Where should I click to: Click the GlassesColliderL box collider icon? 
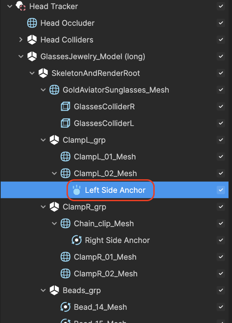[x=65, y=123]
